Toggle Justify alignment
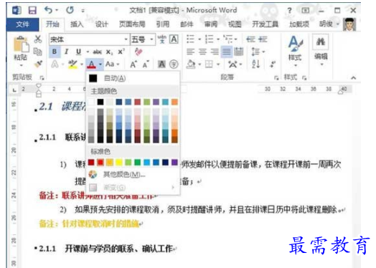 click(227, 52)
